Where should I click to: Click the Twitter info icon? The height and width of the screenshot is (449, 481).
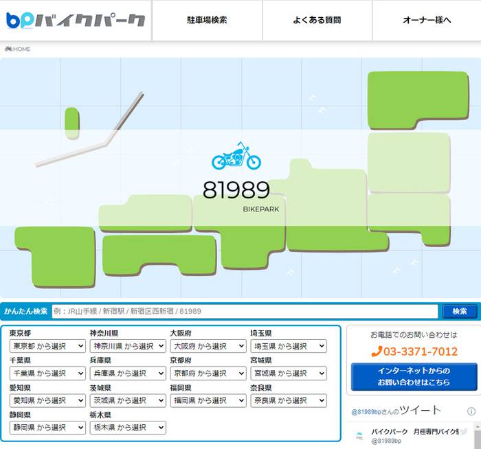point(471,411)
